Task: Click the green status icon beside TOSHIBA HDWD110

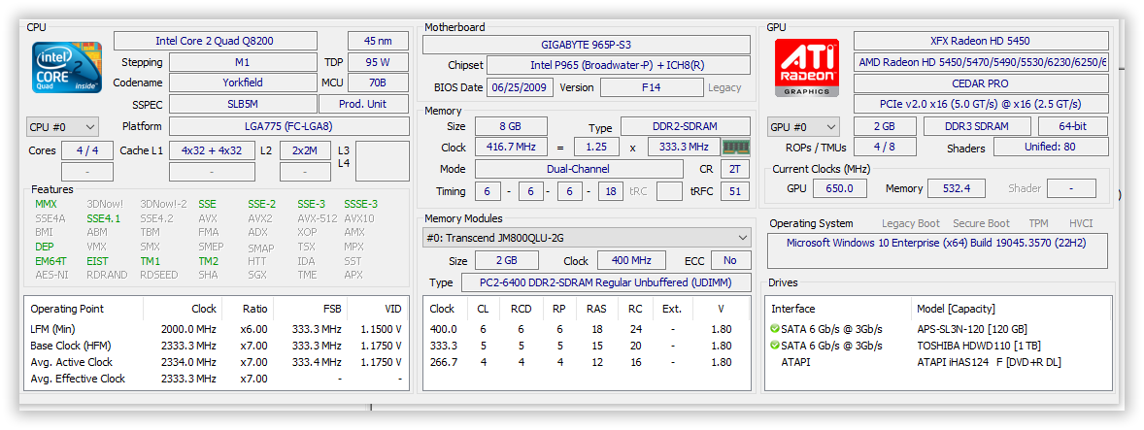Action: [x=775, y=346]
